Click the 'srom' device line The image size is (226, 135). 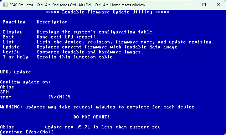[x=6, y=97]
